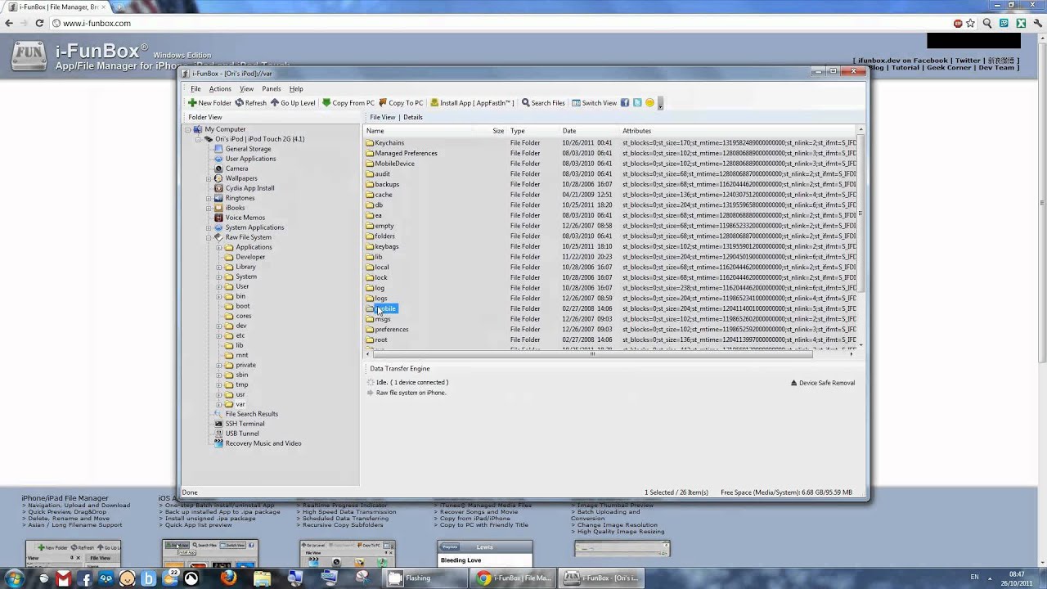
Task: Open the Help menu
Action: [x=296, y=88]
